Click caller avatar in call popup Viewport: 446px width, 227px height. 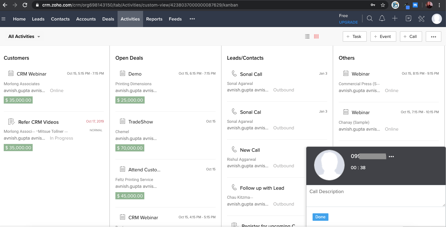pyautogui.click(x=329, y=165)
